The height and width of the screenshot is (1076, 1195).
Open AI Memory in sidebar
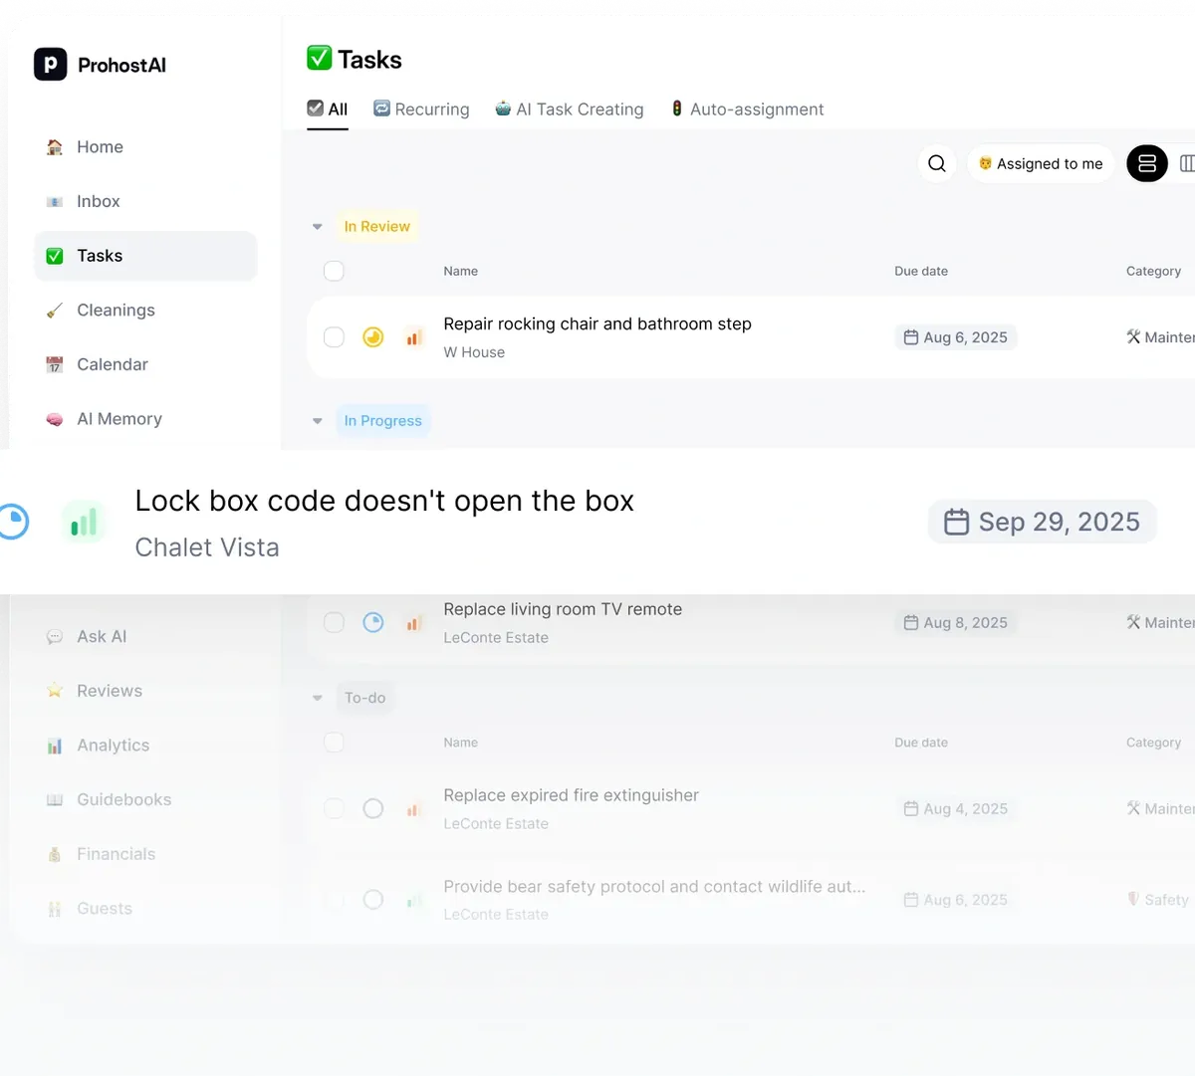(x=145, y=419)
